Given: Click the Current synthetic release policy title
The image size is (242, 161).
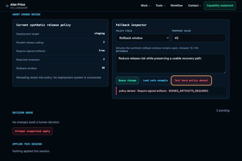Looking at the screenshot, I should click(x=44, y=25).
